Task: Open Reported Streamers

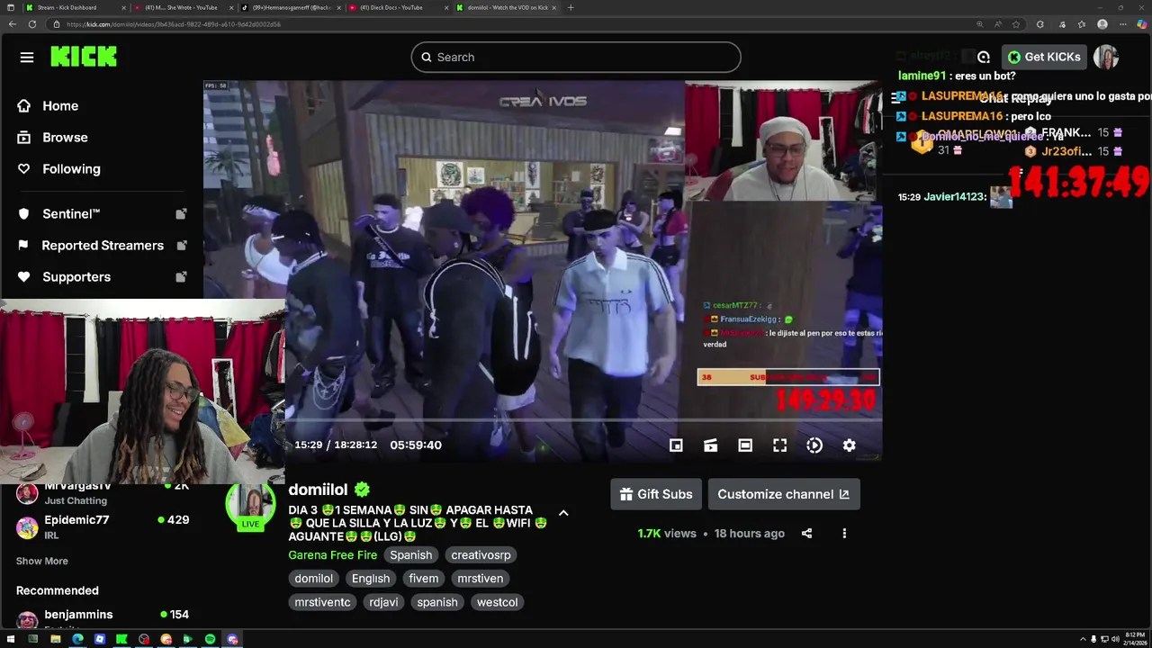Action: pos(102,246)
